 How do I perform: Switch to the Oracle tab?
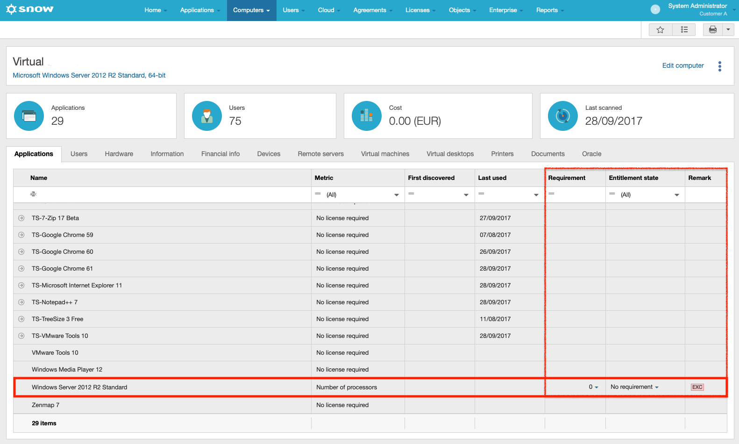coord(591,154)
